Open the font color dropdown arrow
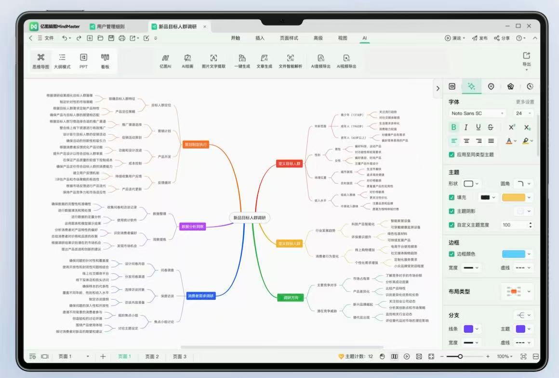The image size is (559, 378). click(516, 141)
